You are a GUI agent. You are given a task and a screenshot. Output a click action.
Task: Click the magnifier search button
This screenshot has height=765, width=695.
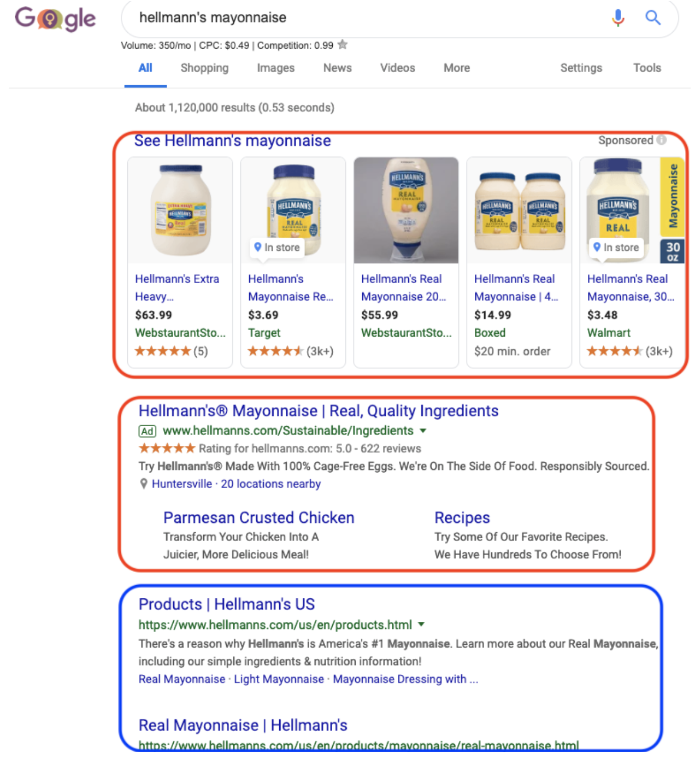tap(653, 17)
